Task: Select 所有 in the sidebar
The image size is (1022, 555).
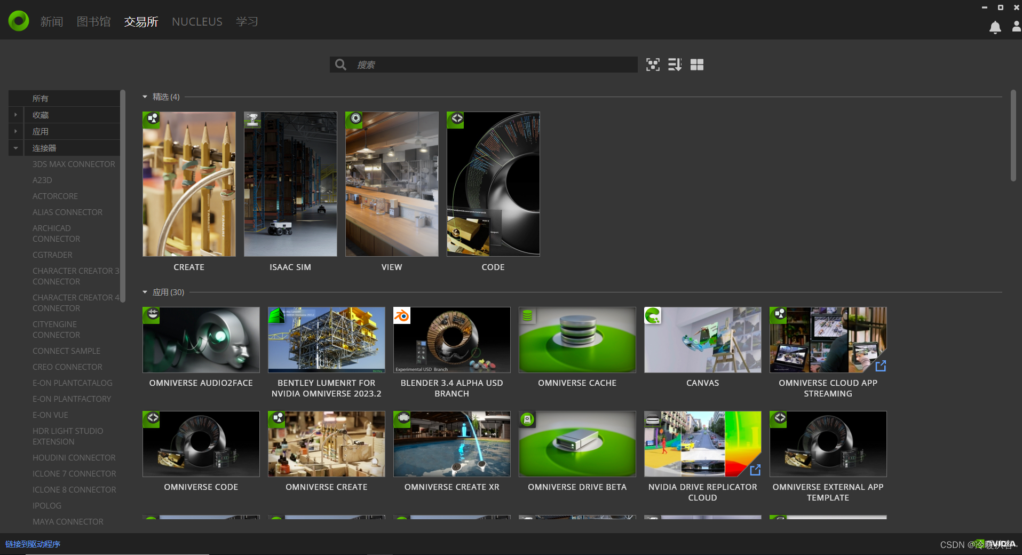Action: (64, 98)
